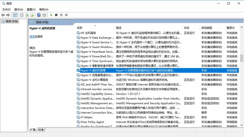This screenshot has width=244, height=137.
Task: Start the service with green play icon
Action: point(51,15)
